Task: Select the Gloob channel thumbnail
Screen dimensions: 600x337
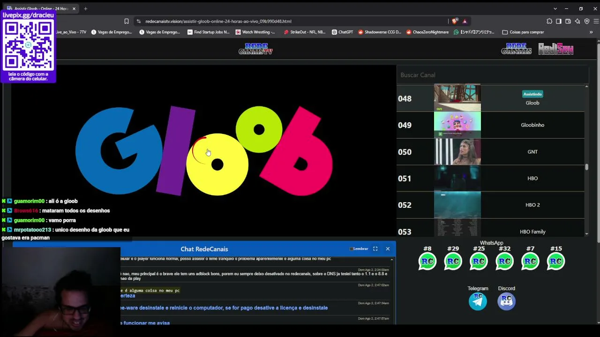Action: coord(457,98)
